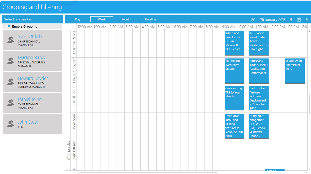Select the Sven Ottlieb speaker name
311x174 pixels.
(30, 36)
